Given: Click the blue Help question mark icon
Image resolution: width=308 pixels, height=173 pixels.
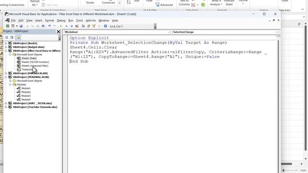Looking at the screenshot, I should [x=105, y=26].
